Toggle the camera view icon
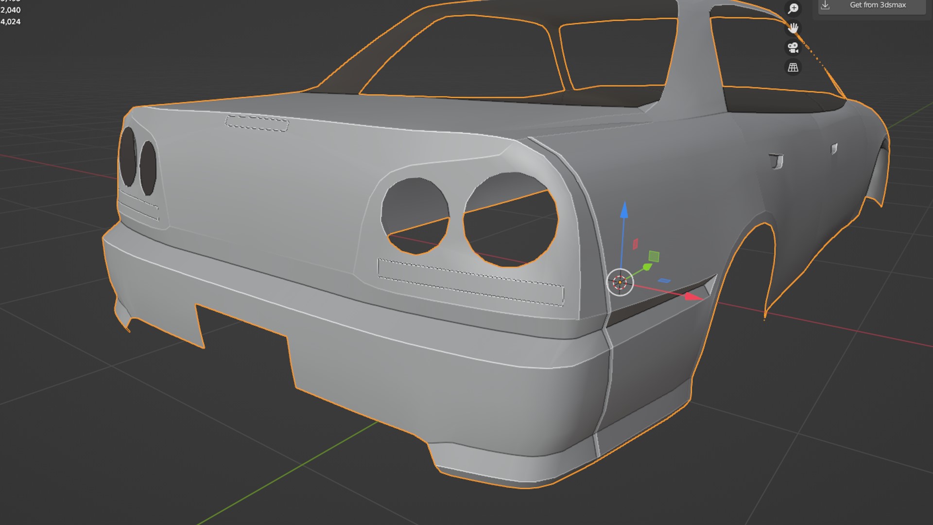The width and height of the screenshot is (933, 525). tap(793, 48)
